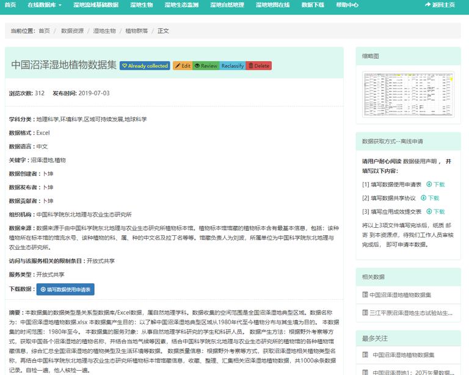The image size is (469, 375).
Task: Click 帮助中心 in the top navigation
Action: point(347,5)
